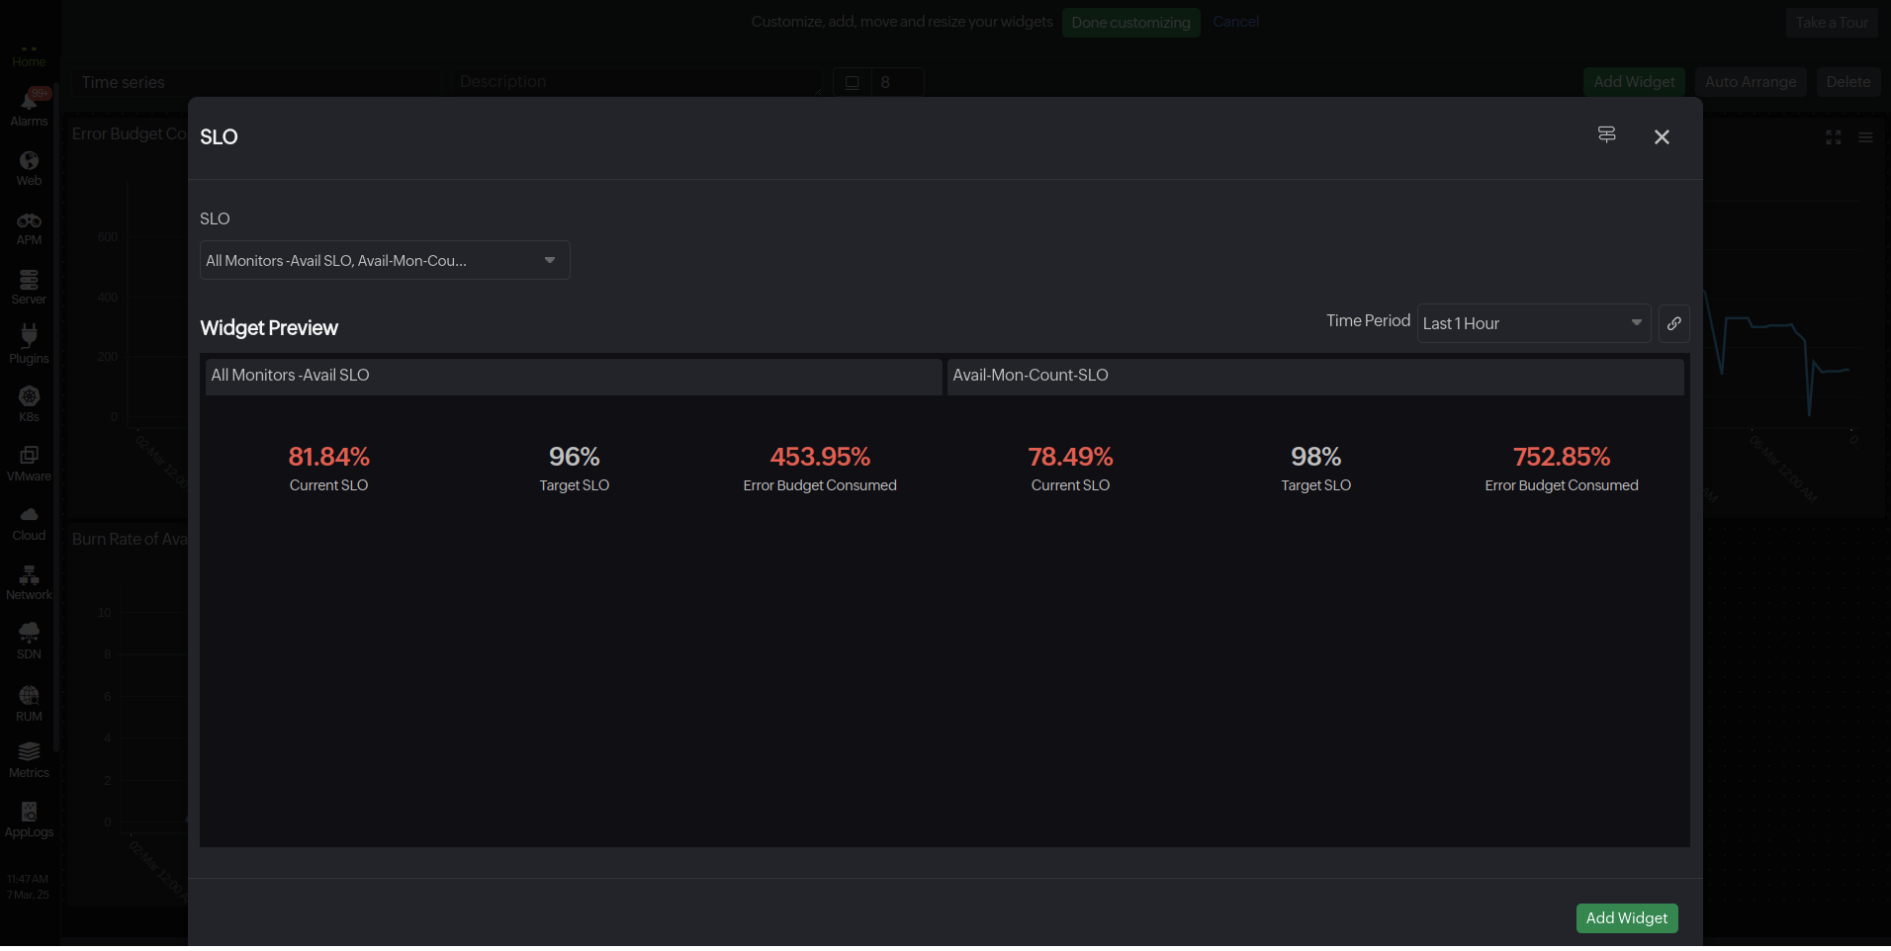The height and width of the screenshot is (951, 1891).
Task: Open AppLogs from the sidebar
Action: [29, 820]
